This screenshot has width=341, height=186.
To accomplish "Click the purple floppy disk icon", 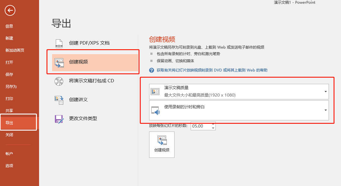I will (59, 119).
